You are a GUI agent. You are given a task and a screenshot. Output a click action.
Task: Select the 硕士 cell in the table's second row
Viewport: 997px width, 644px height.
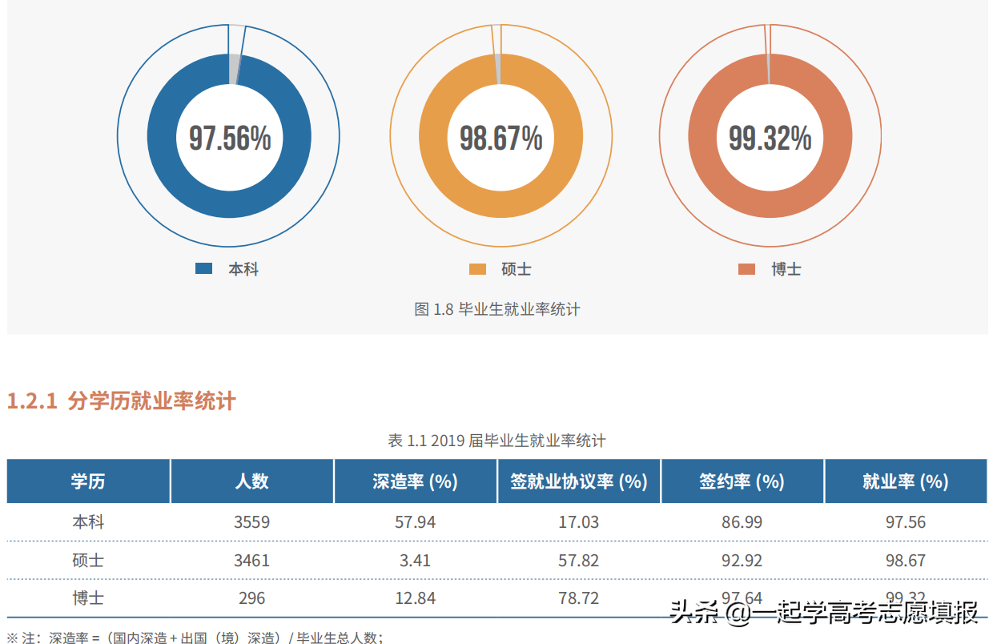tap(88, 561)
